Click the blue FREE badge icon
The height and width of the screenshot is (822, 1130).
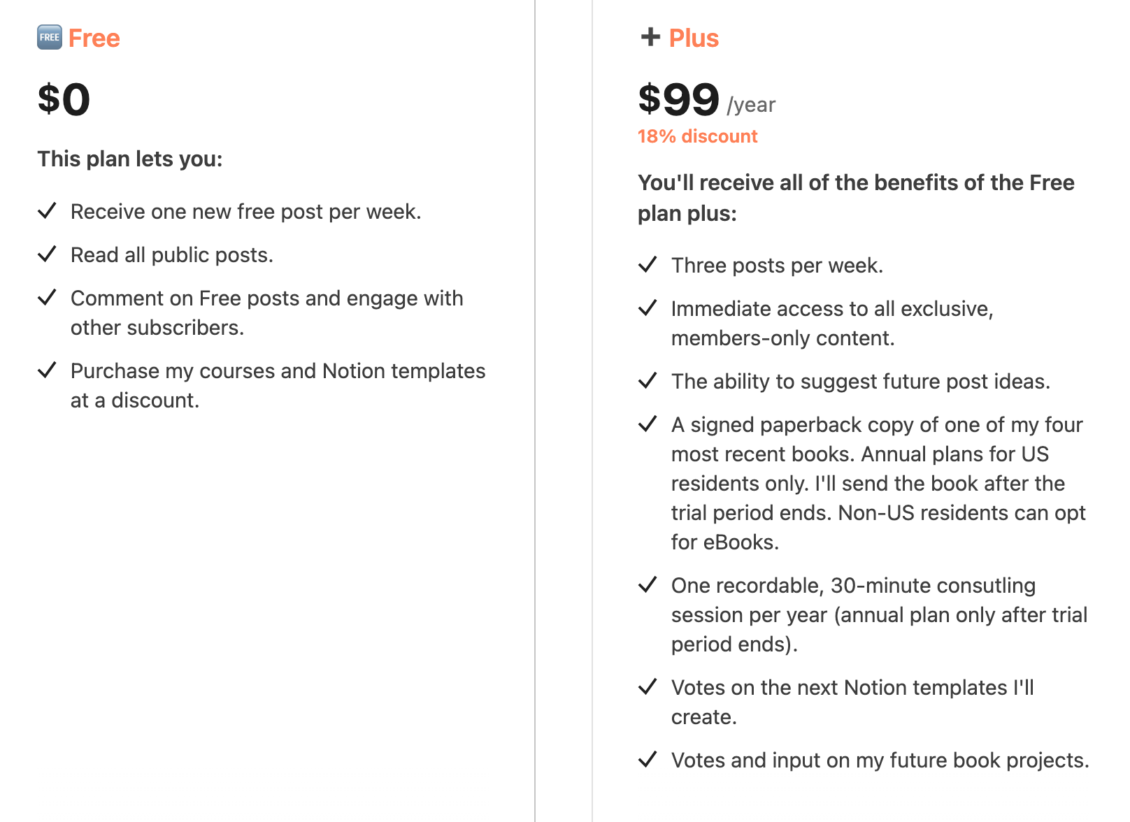point(50,37)
